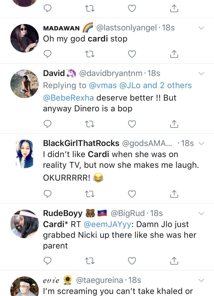Share MADAWAN's tweet
Screen dimensions: 214x296
174,54
